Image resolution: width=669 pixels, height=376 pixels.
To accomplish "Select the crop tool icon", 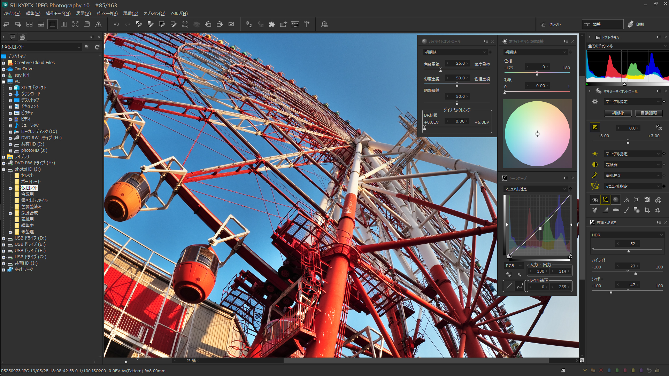I will 647,210.
